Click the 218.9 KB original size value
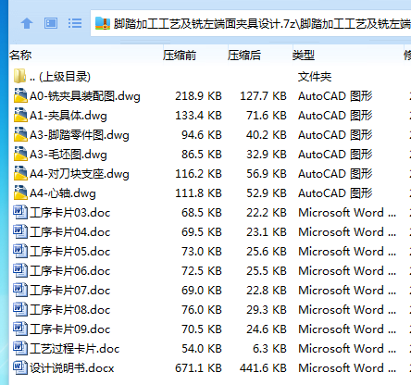Screen dimensions: 411x385 click(x=198, y=96)
